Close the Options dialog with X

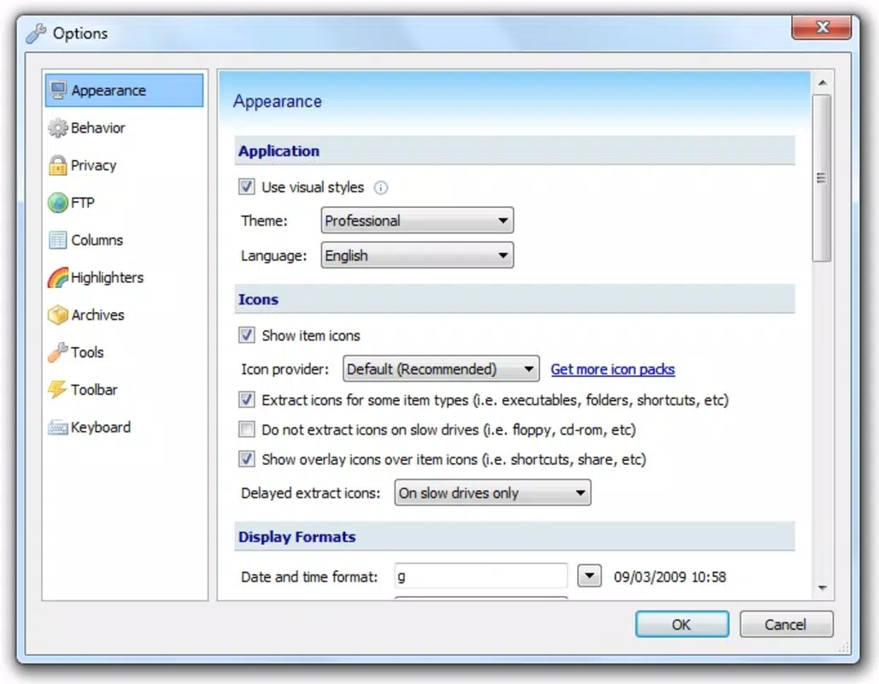pyautogui.click(x=822, y=27)
